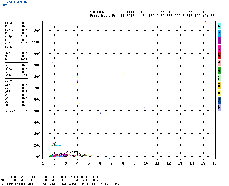
Task: Click the AXN value 713
Action: 189,16
